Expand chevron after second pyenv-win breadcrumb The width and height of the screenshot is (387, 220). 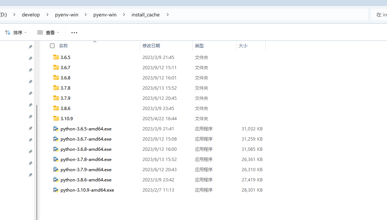(x=124, y=15)
